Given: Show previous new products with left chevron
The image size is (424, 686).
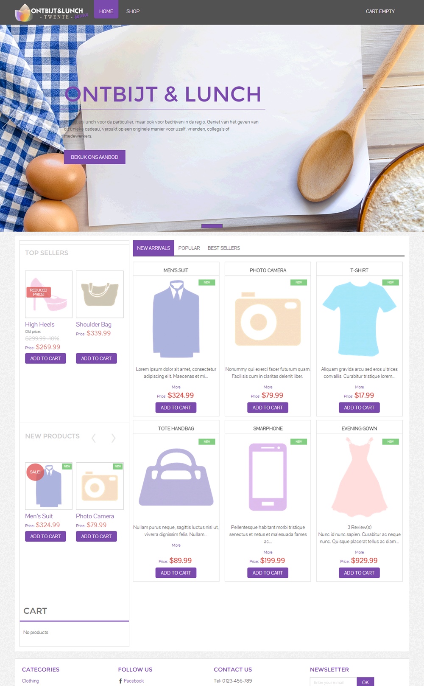Looking at the screenshot, I should point(94,438).
